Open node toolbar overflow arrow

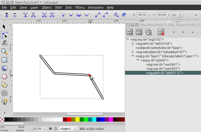(x=196, y=15)
